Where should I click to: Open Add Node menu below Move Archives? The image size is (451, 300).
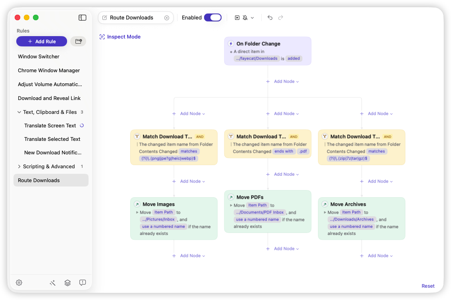click(376, 256)
